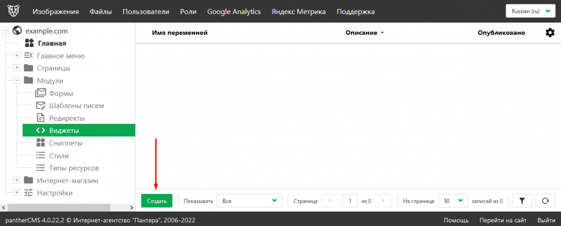561x226 pixels.
Task: Click the Интернет-магазин folder icon
Action: click(29, 180)
